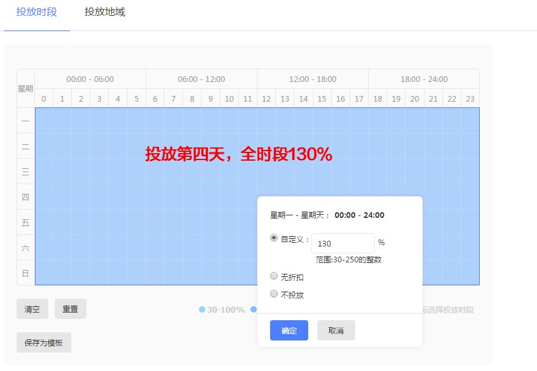Screen dimensions: 537x371
Task: Reset the schedule using 重置
Action: tap(70, 309)
